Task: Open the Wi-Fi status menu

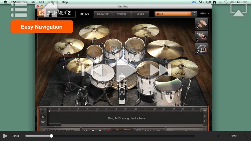Action: [x=226, y=2]
